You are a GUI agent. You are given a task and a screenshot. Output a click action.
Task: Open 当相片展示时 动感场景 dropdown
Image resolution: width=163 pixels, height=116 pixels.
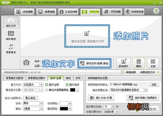pos(111,112)
